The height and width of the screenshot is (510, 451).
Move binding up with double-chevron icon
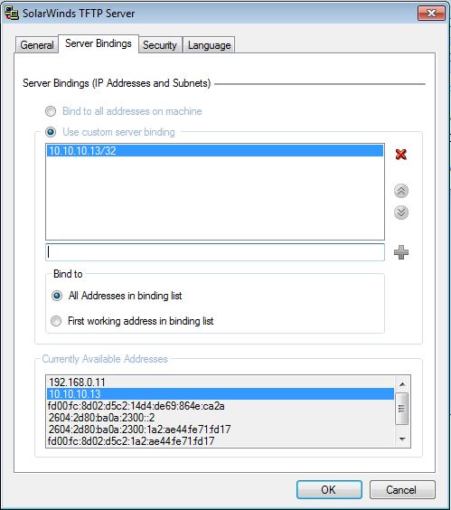(x=401, y=192)
